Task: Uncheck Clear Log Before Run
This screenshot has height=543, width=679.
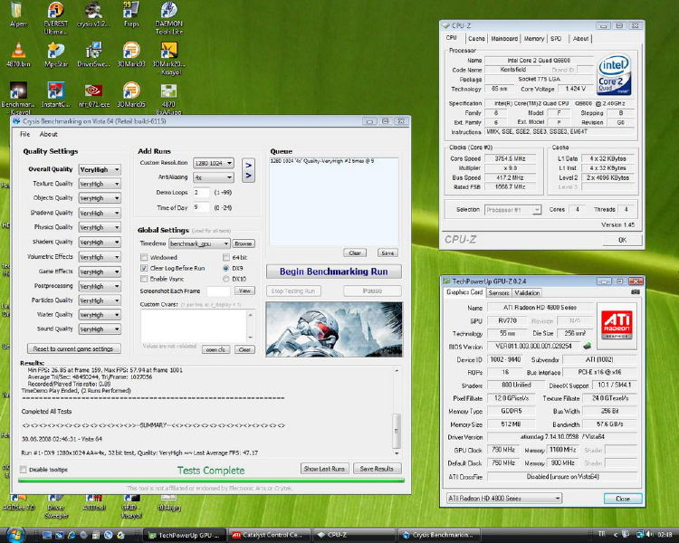Action: (144, 268)
